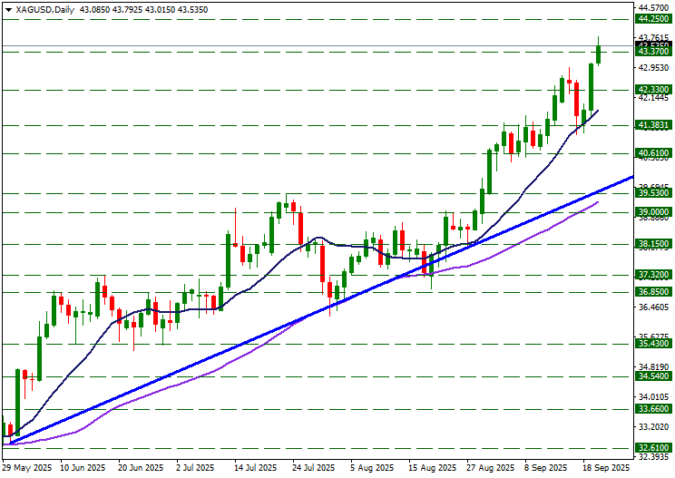
Task: Click the 40.6100 level tag on axis
Action: pyautogui.click(x=653, y=153)
